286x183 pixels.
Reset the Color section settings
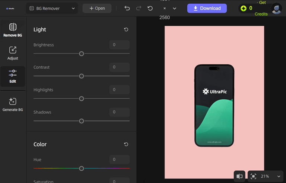(126, 144)
